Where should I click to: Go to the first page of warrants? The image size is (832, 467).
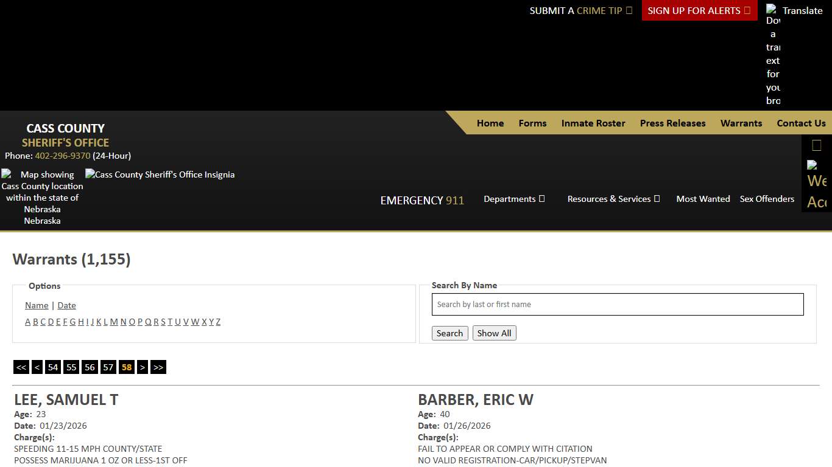pos(21,367)
